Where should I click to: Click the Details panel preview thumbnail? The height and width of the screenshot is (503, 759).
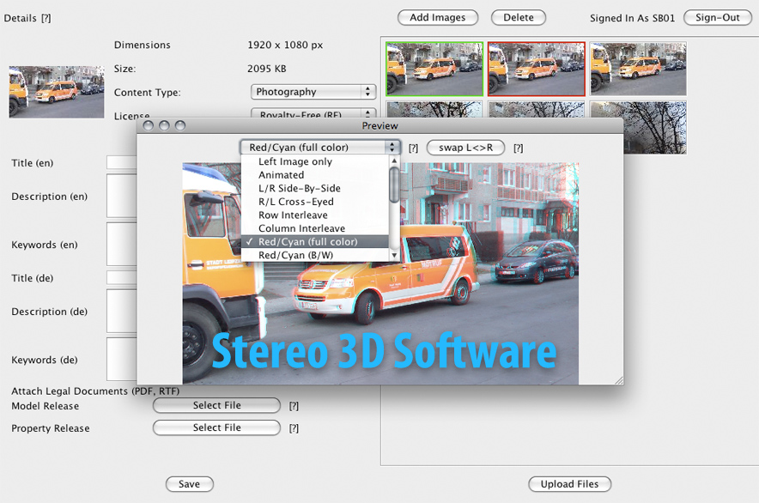pos(57,92)
